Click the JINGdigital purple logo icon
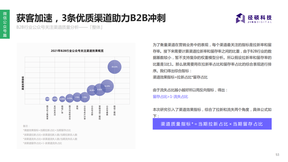 (x=240, y=18)
